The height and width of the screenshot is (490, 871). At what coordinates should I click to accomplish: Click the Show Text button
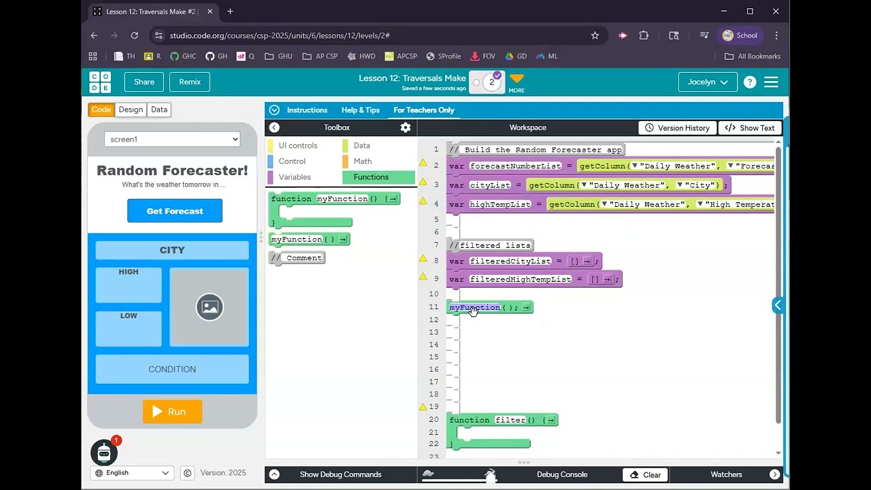pos(750,128)
